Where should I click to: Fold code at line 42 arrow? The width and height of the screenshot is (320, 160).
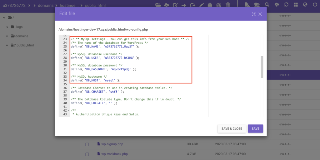coord(68,110)
